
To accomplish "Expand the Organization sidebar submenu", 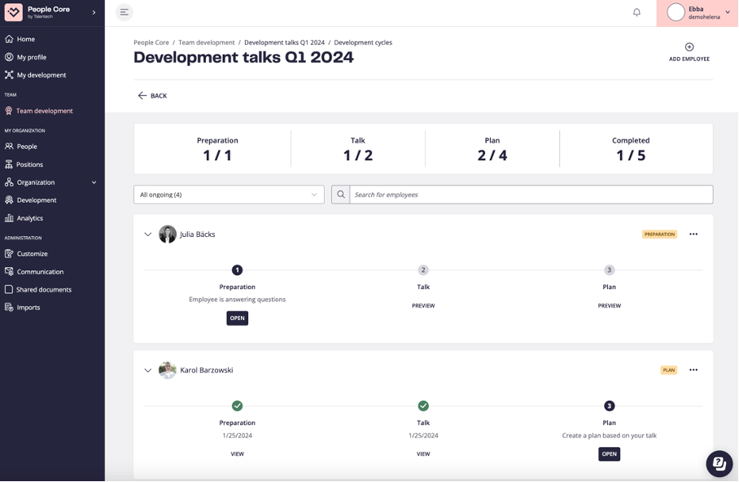I will coord(94,182).
